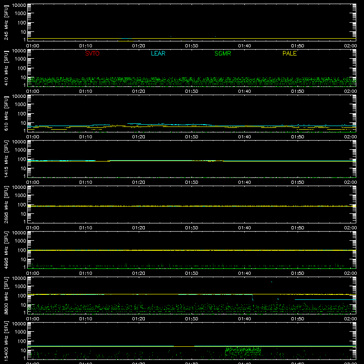Click the lowered cyan LEAR line after 01:50 at 8800 MHz
The height and width of the screenshot is (364, 364).
click(325, 300)
